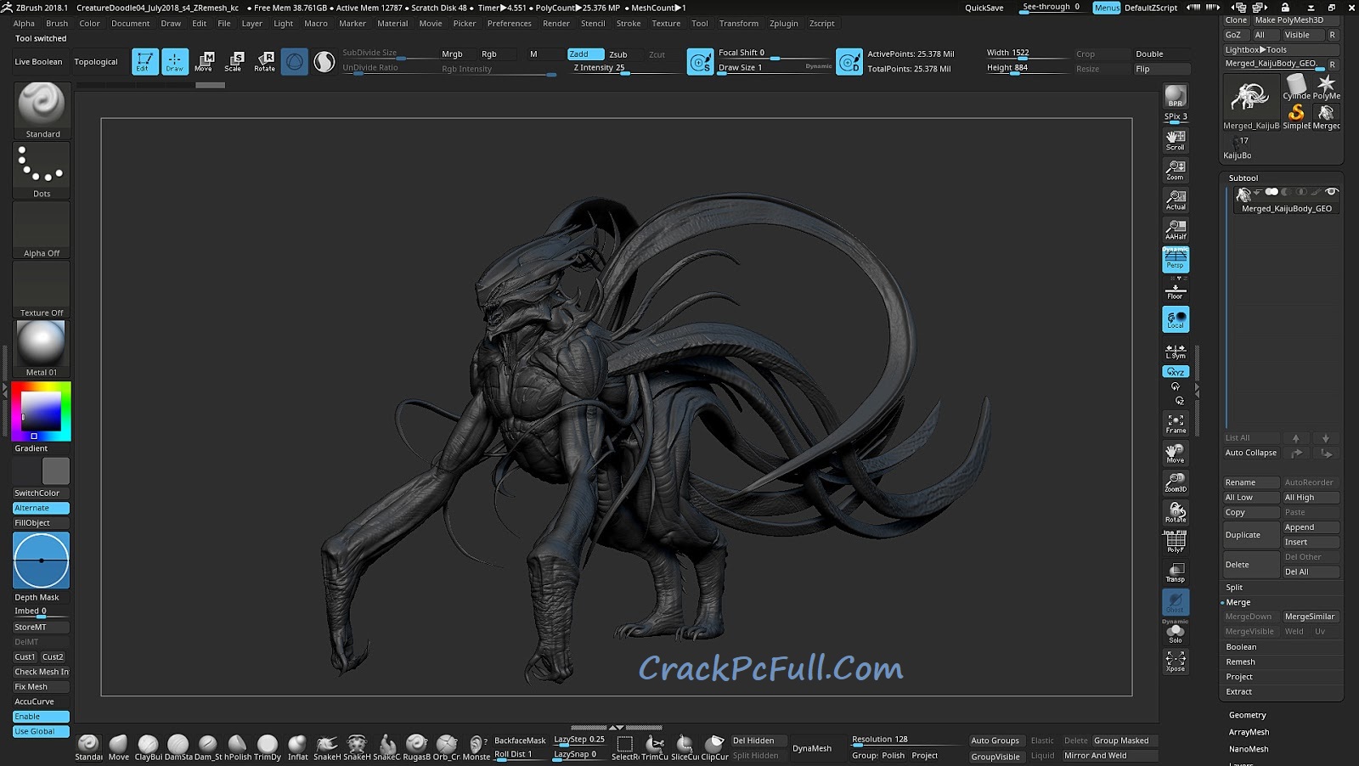Toggle Perspective mode button
The height and width of the screenshot is (766, 1359).
(1176, 259)
